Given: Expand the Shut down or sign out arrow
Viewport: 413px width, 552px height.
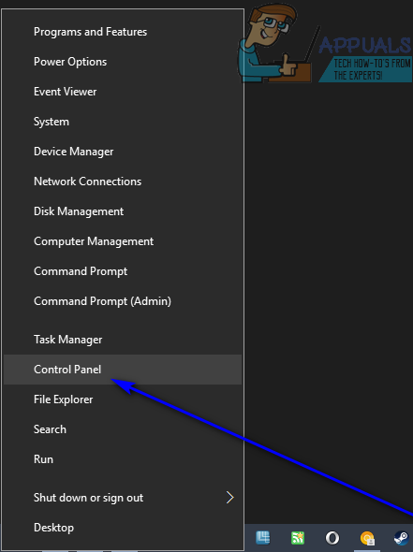Looking at the screenshot, I should click(x=229, y=498).
